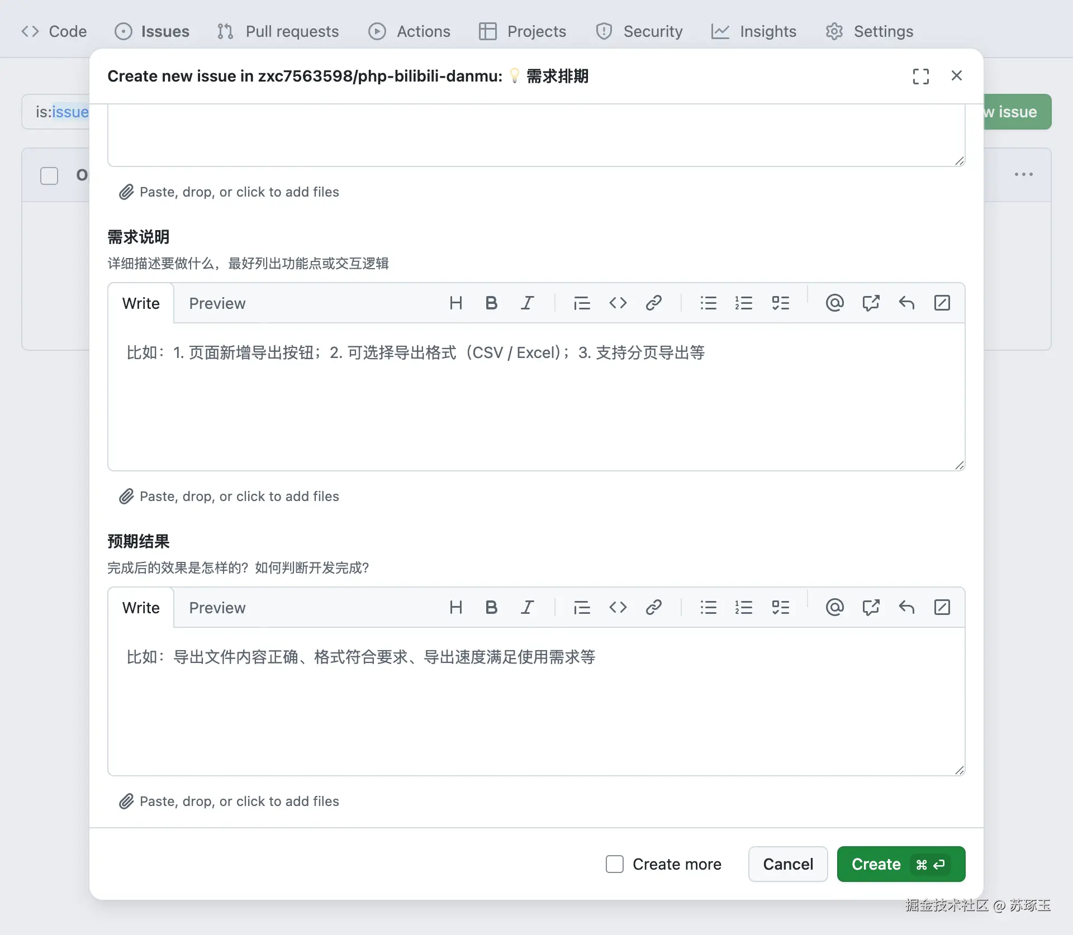Insert a hyperlink using the link icon

click(x=654, y=303)
